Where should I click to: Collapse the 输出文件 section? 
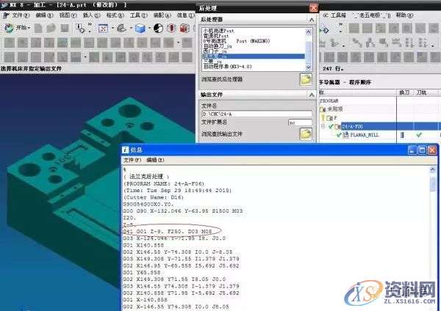(312, 95)
